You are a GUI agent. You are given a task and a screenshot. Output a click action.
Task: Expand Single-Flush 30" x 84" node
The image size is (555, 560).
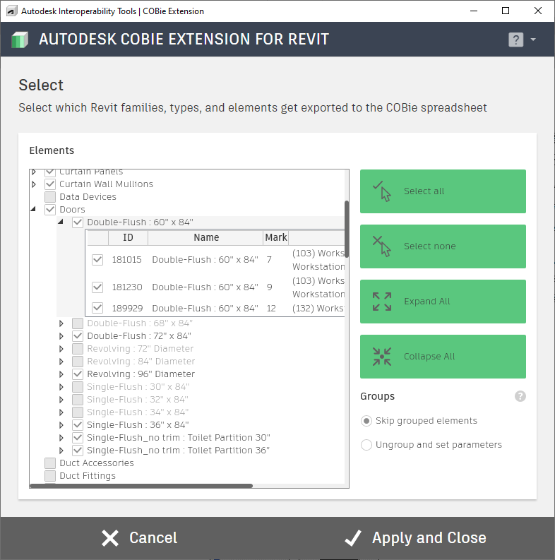[x=61, y=387]
